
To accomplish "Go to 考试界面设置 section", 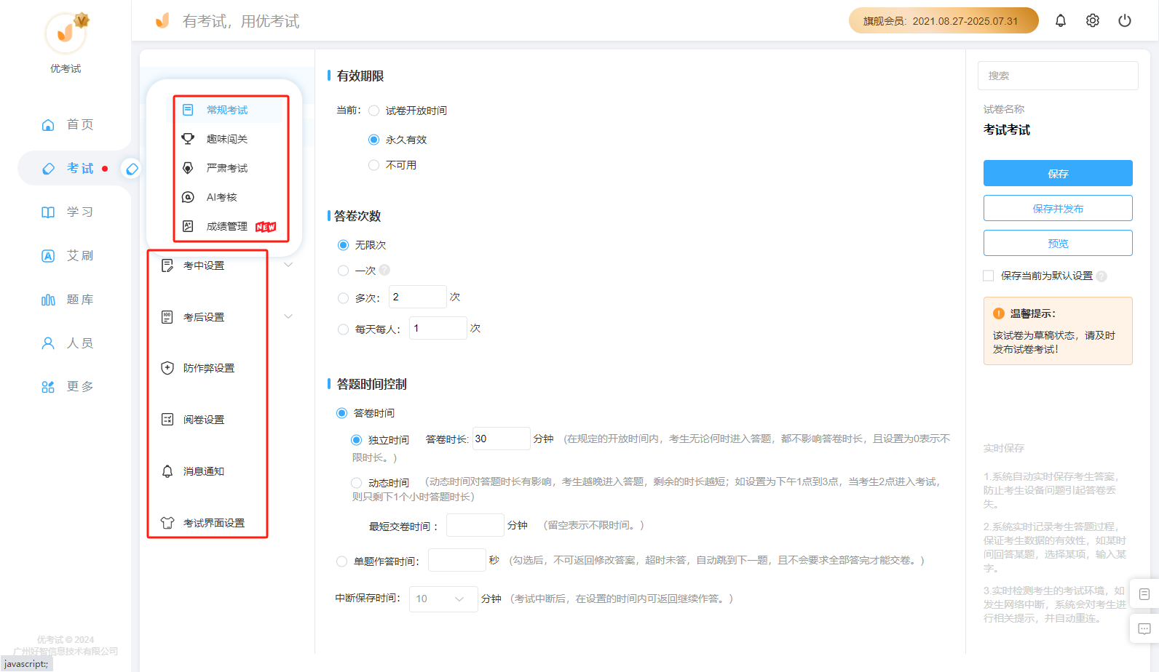I will [214, 523].
